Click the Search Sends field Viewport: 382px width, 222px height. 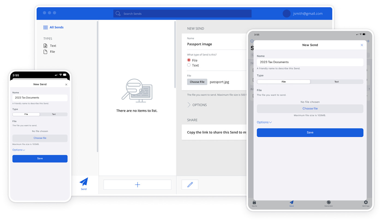point(182,14)
